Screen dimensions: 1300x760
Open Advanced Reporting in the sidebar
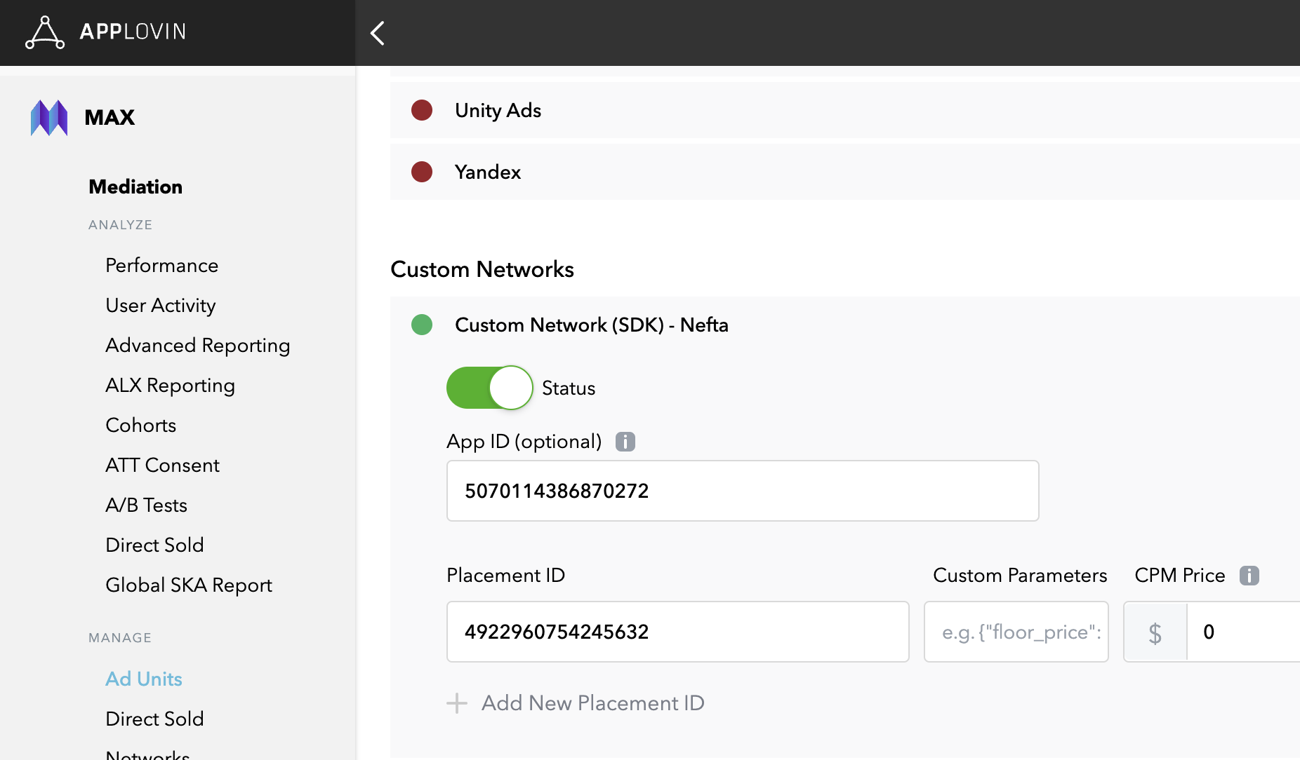click(198, 345)
